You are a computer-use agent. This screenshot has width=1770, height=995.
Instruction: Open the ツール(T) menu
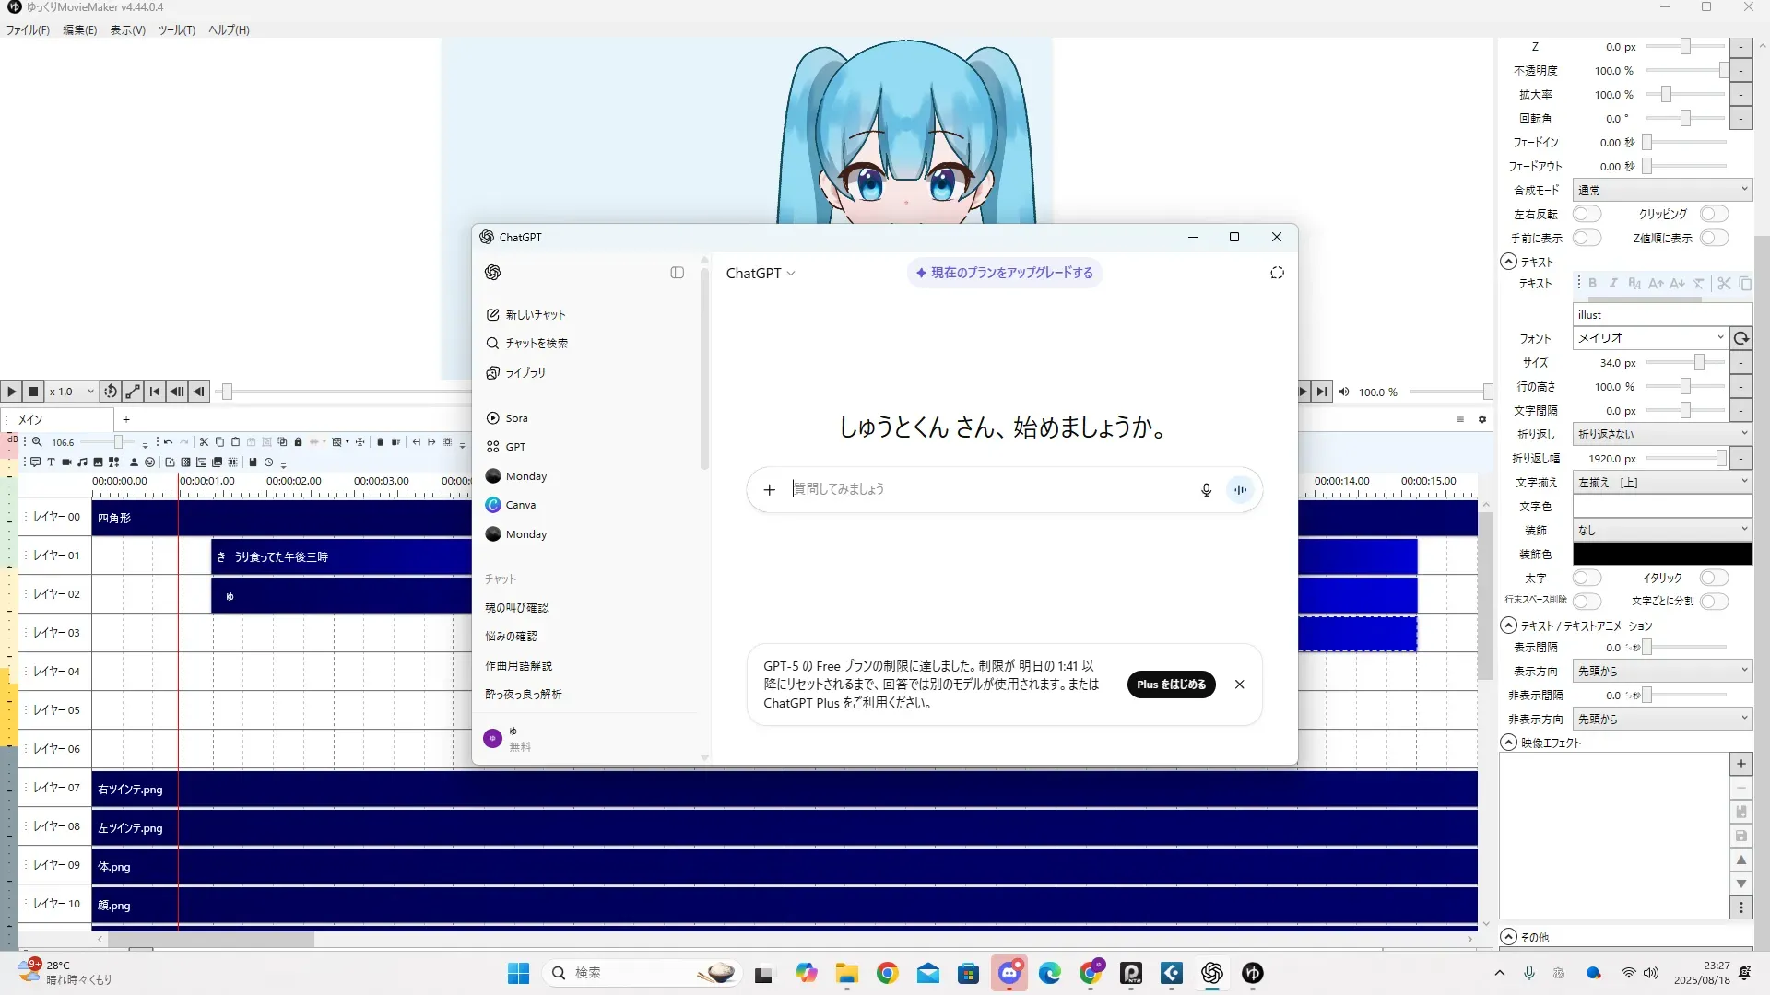(176, 29)
